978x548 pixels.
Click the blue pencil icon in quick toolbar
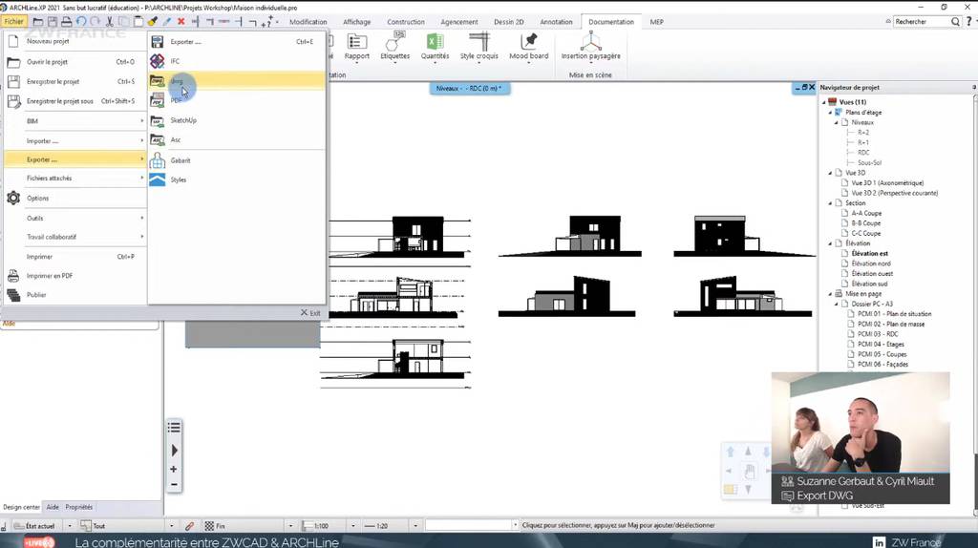pyautogui.click(x=166, y=22)
